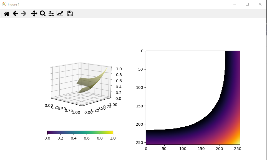
Task: Click heatmap y-axis tick label 250
Action: click(x=139, y=143)
